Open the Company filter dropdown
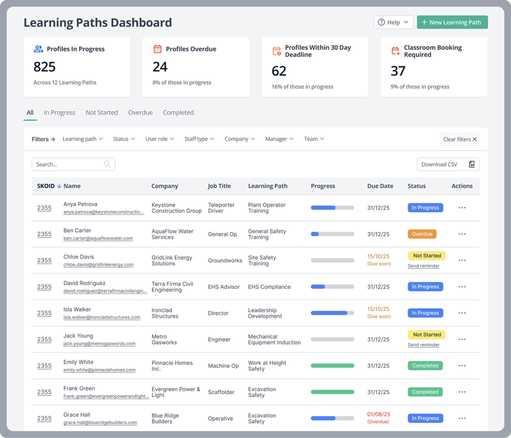 point(240,139)
